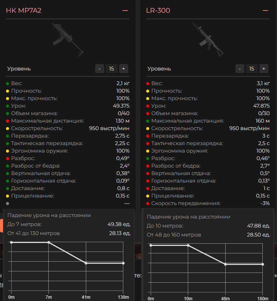Select LR-300 weight value 3,1 кг
Image resolution: width=277 pixels, height=301 pixels.
263,83
